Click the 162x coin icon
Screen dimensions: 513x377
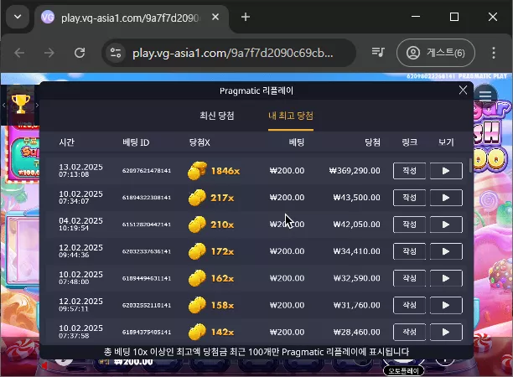pyautogui.click(x=197, y=278)
